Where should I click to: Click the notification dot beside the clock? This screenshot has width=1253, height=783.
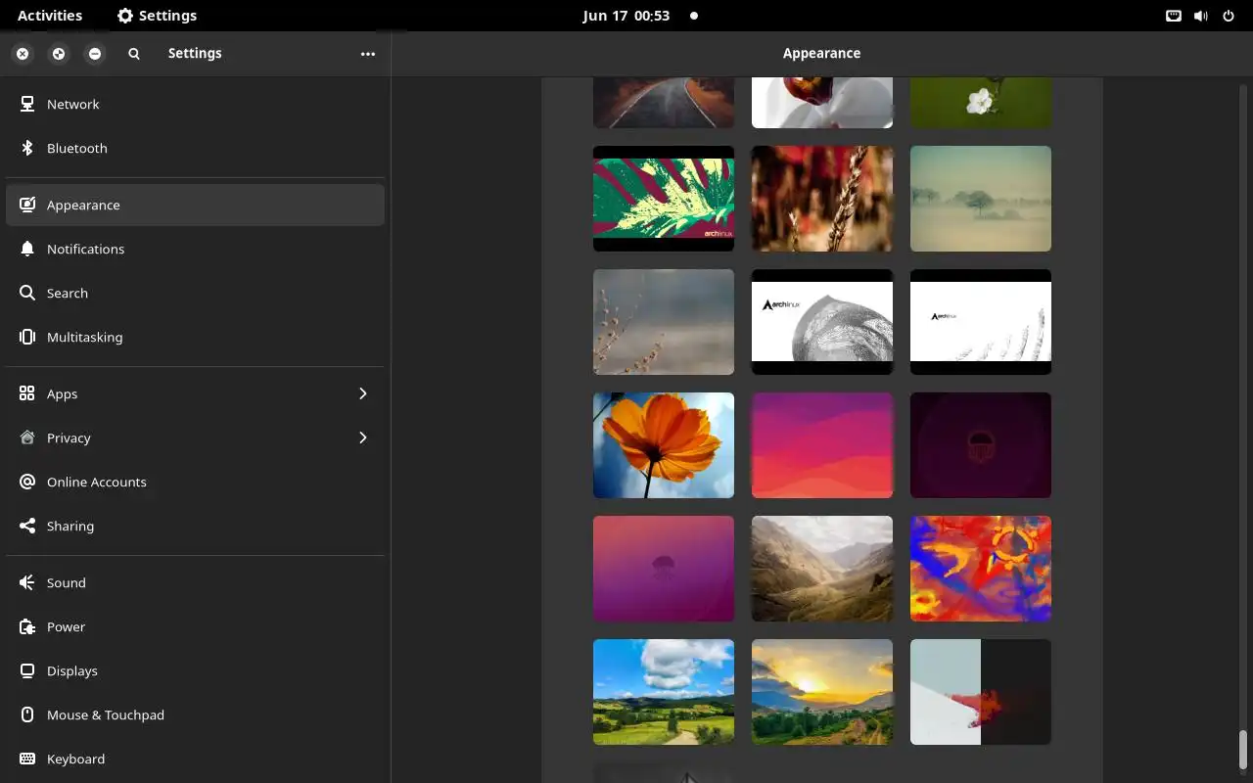[694, 16]
